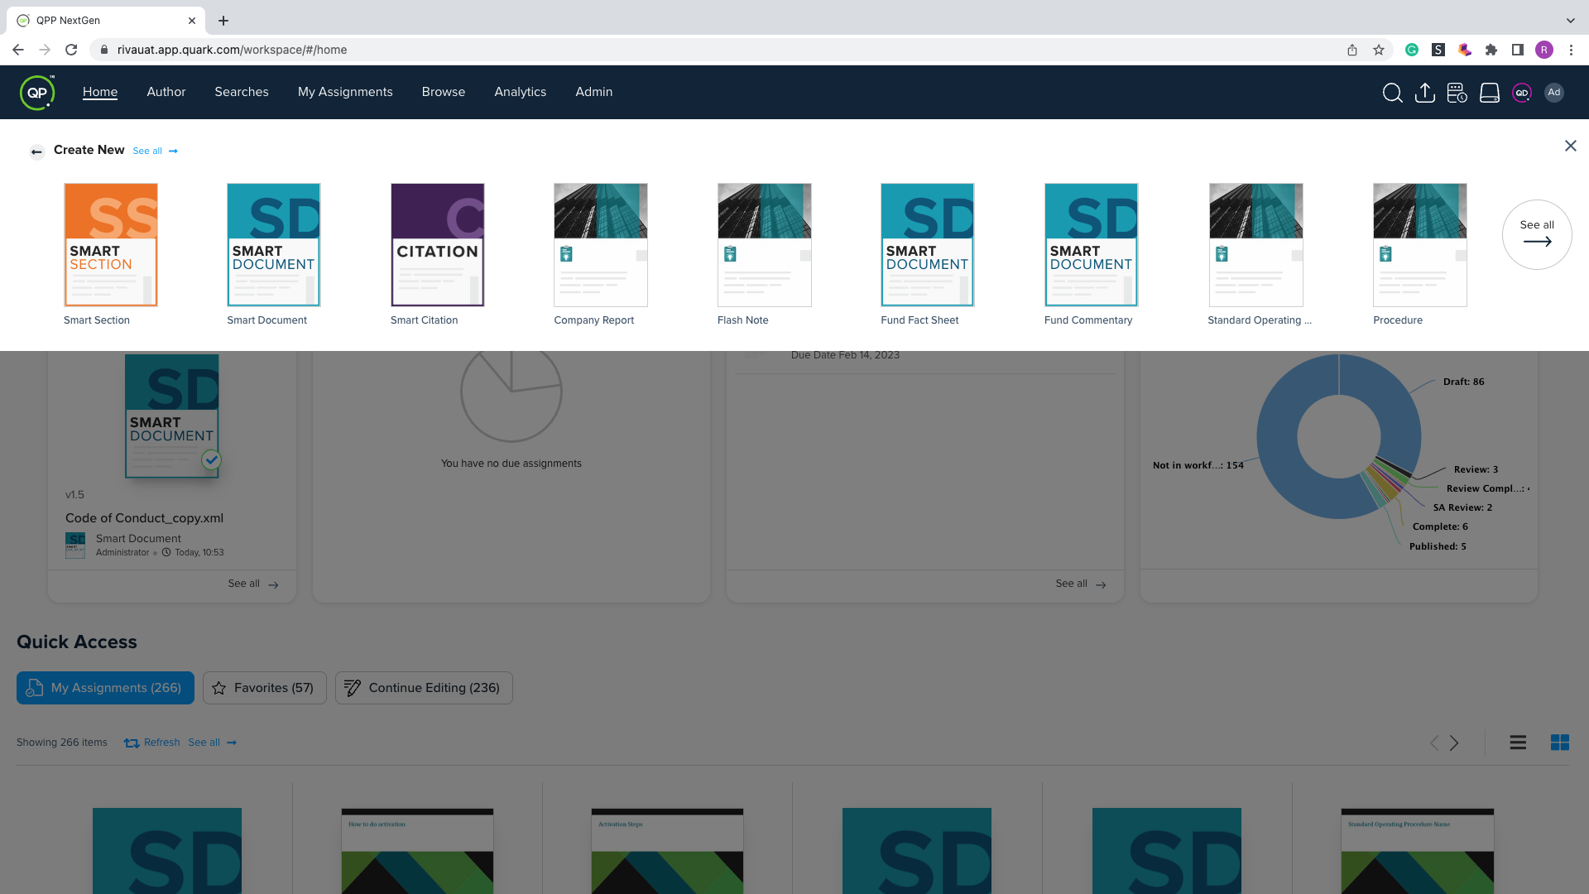Toggle Favorites (57) filter
Viewport: 1589px width, 894px height.
[264, 687]
